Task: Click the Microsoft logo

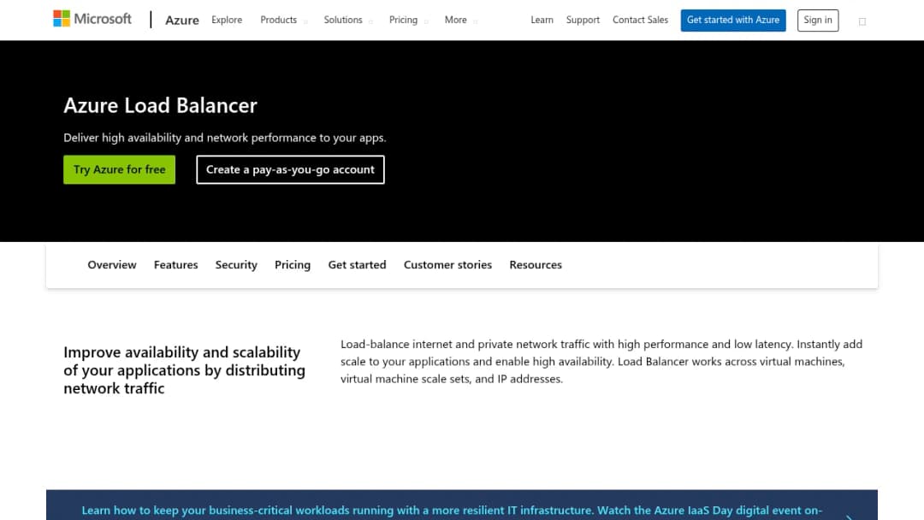Action: coord(92,19)
